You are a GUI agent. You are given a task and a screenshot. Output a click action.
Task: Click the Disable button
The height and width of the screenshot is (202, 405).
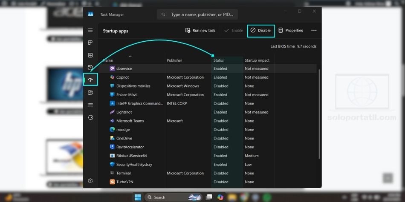(260, 31)
